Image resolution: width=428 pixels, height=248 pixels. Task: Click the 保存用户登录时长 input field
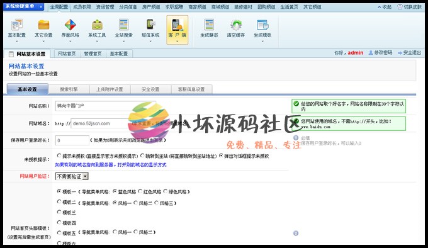tap(72, 140)
